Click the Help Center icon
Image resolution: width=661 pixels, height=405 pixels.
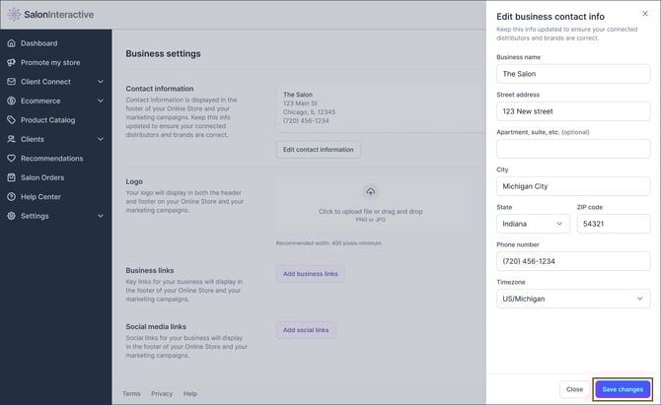tap(12, 197)
